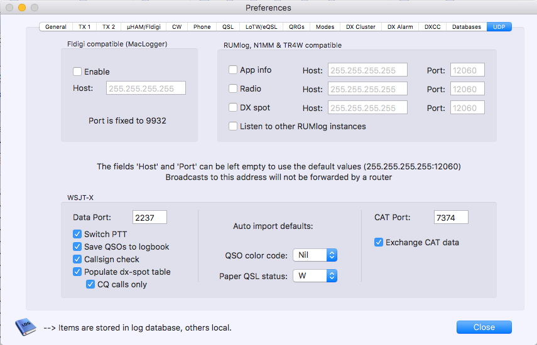Enable the Radio broadcast checkbox
Viewport: 537px width, 345px height.
point(233,88)
